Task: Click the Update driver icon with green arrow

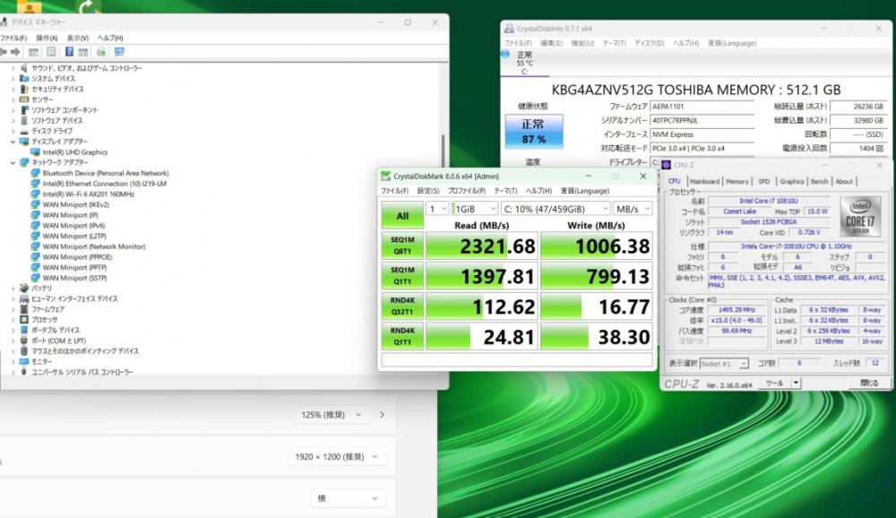Action: (101, 52)
